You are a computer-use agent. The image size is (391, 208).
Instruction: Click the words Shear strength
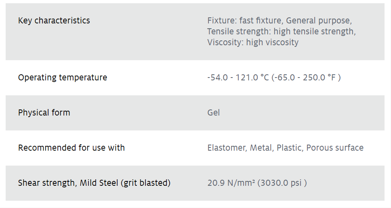(46, 183)
